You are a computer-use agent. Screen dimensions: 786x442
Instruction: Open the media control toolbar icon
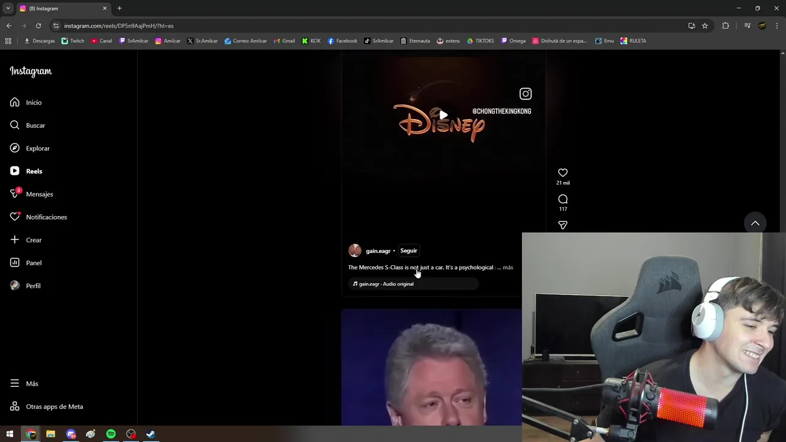(747, 26)
